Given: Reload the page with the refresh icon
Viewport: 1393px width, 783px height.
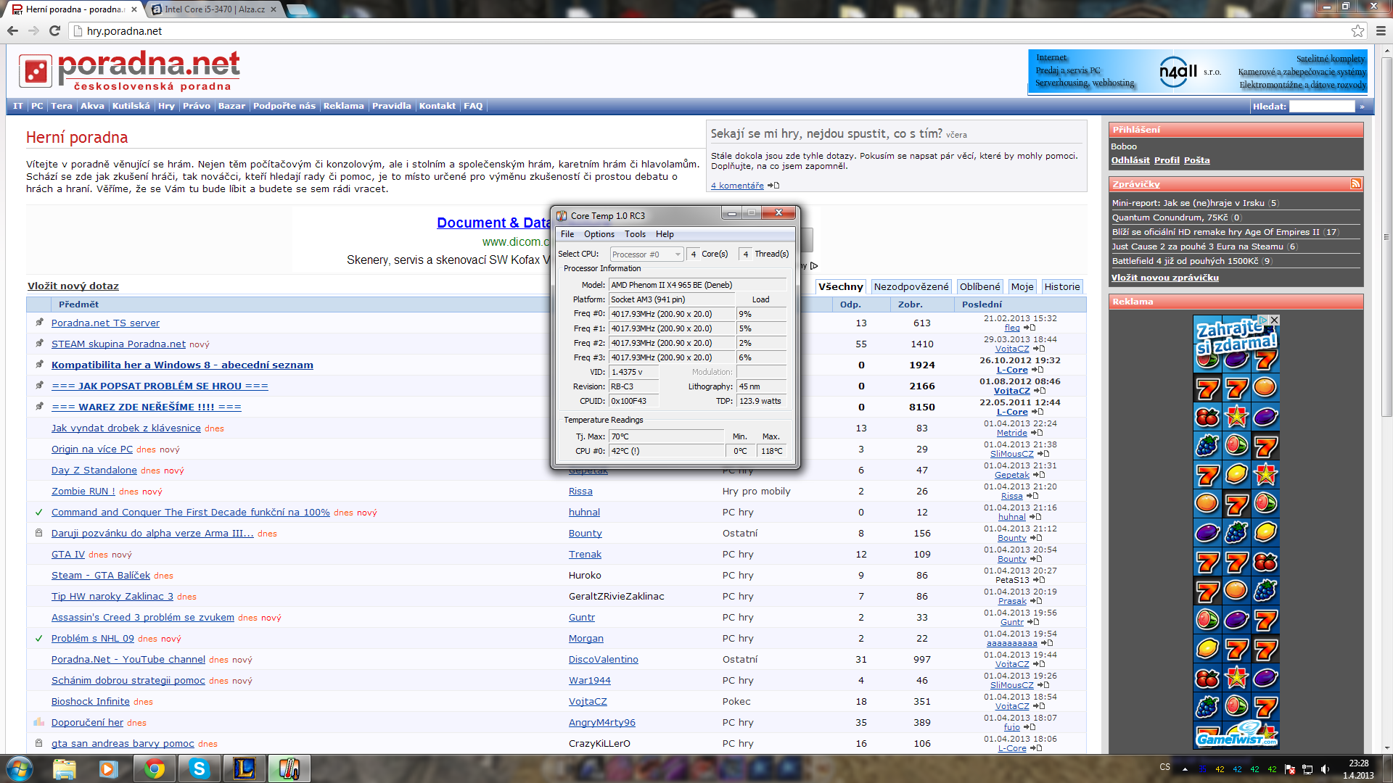Looking at the screenshot, I should 54,30.
